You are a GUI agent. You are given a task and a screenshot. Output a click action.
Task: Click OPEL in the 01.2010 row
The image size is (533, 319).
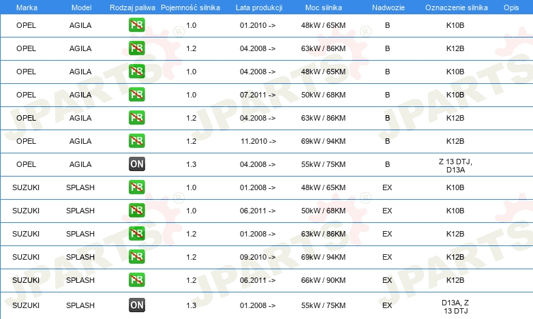pos(26,25)
